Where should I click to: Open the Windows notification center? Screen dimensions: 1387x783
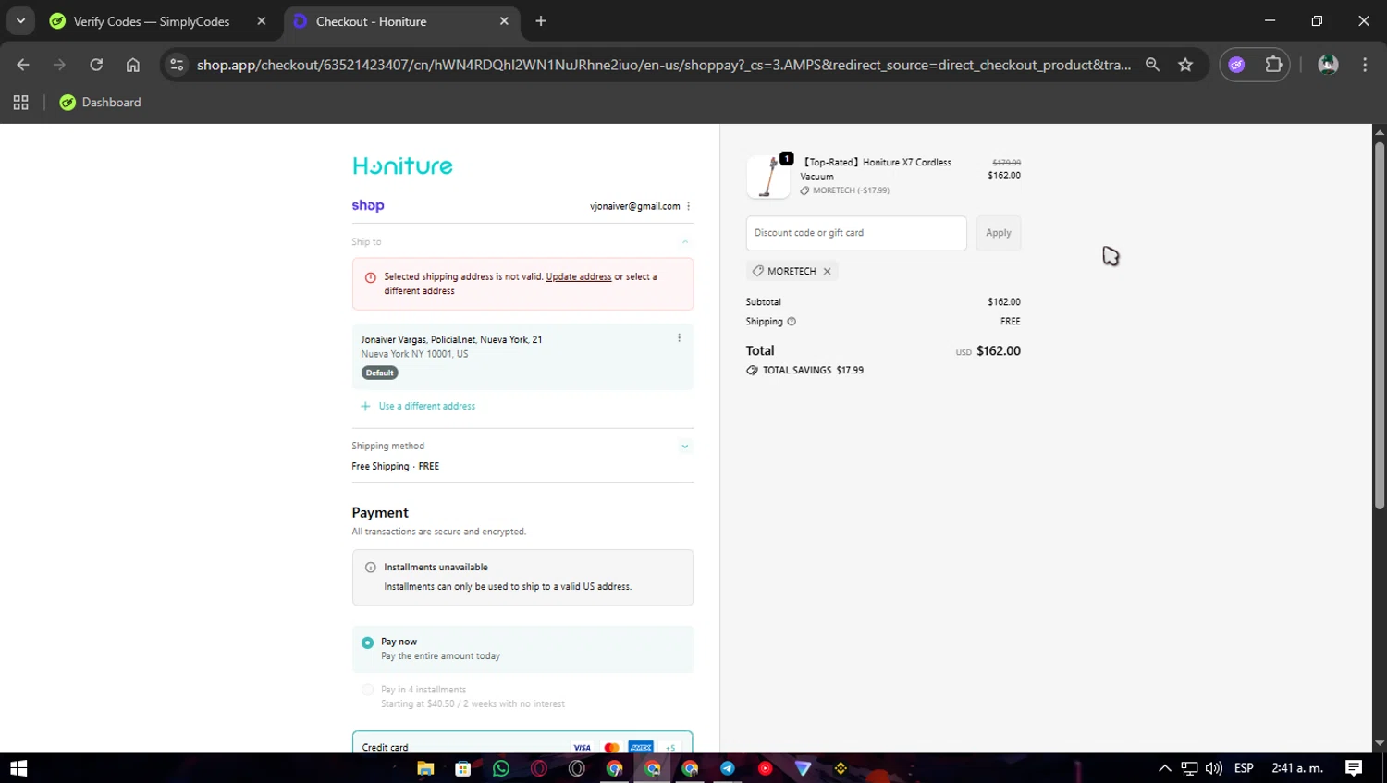pos(1354,768)
